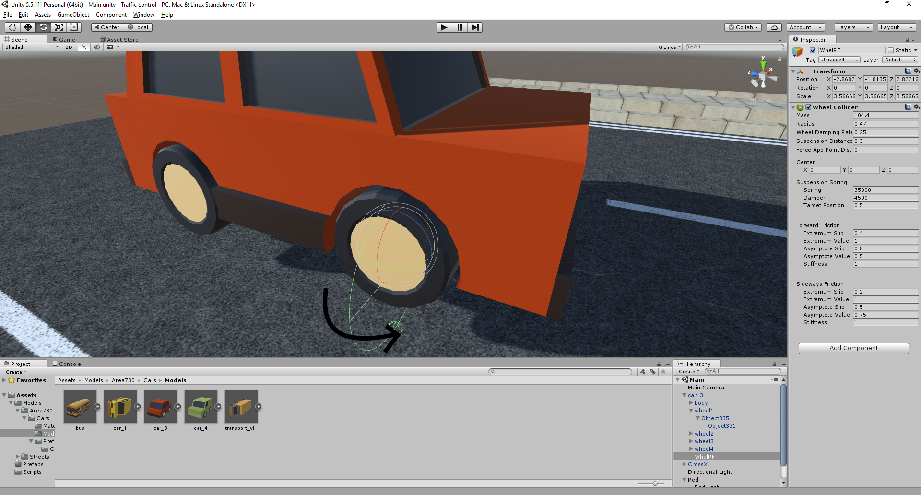The width and height of the screenshot is (921, 495).
Task: Select the Scale tool
Action: click(x=59, y=27)
